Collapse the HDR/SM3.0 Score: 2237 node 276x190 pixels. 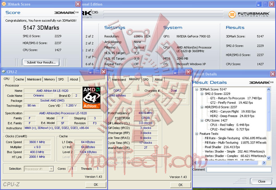pos(202,107)
